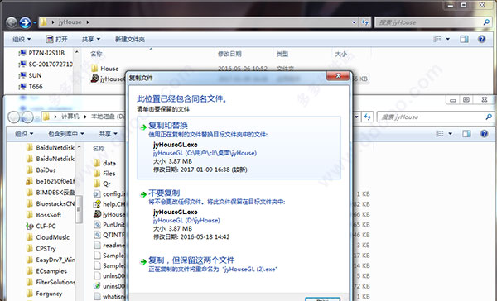This screenshot has width=497, height=301.
Task: Open the 组织 menu in the top window
Action: pos(22,39)
